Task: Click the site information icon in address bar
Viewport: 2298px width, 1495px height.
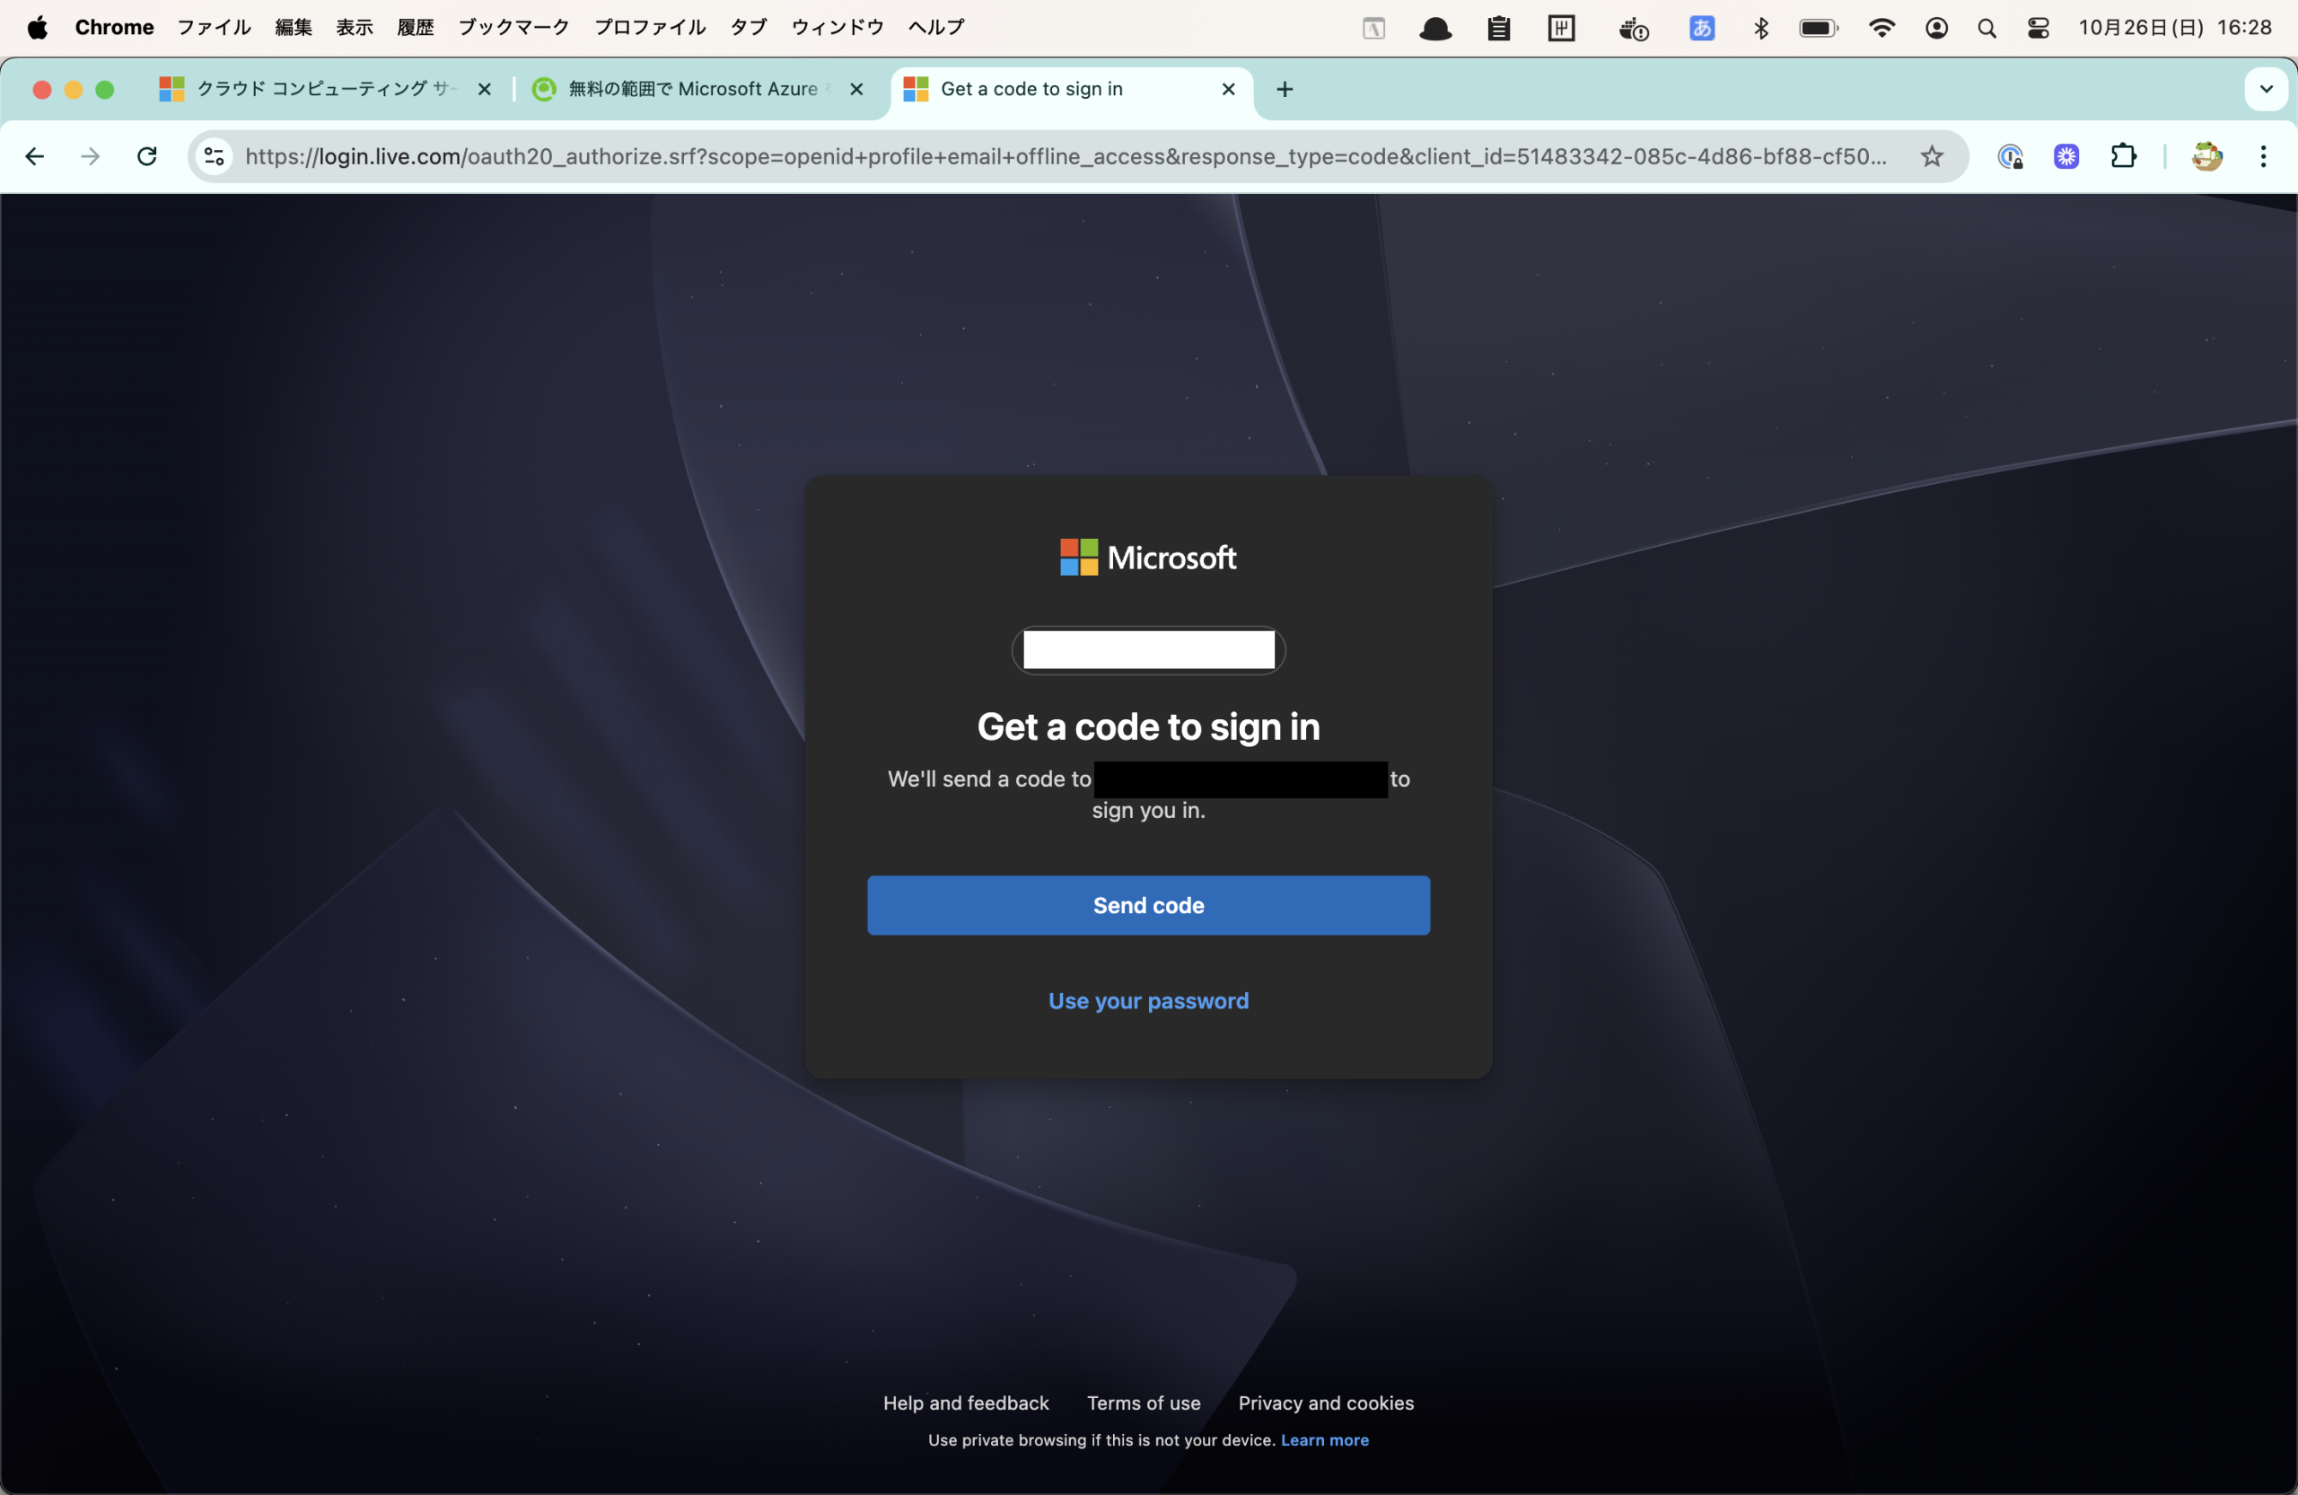Action: (215, 156)
